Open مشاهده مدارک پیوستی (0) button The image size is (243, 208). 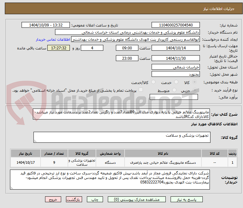click(x=137, y=200)
